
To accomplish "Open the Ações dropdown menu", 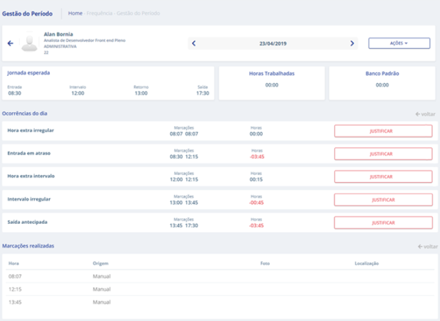I will (399, 43).
